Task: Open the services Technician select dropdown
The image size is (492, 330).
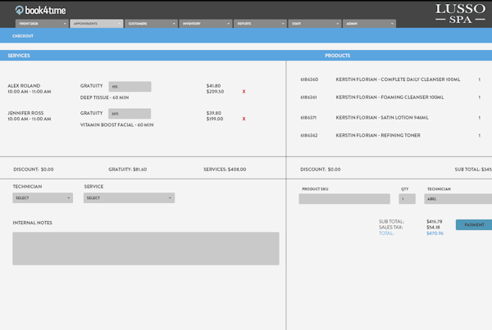Action: point(43,198)
